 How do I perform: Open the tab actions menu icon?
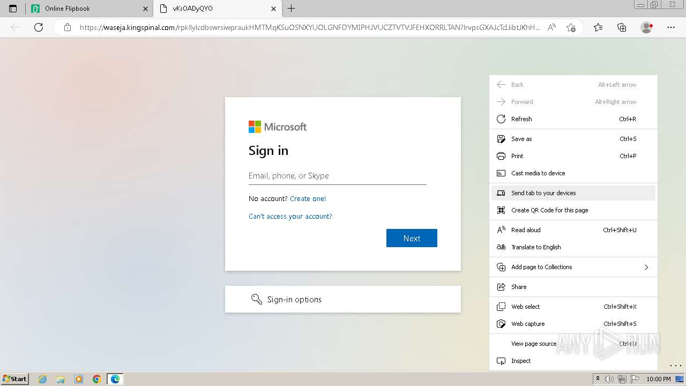point(13,9)
